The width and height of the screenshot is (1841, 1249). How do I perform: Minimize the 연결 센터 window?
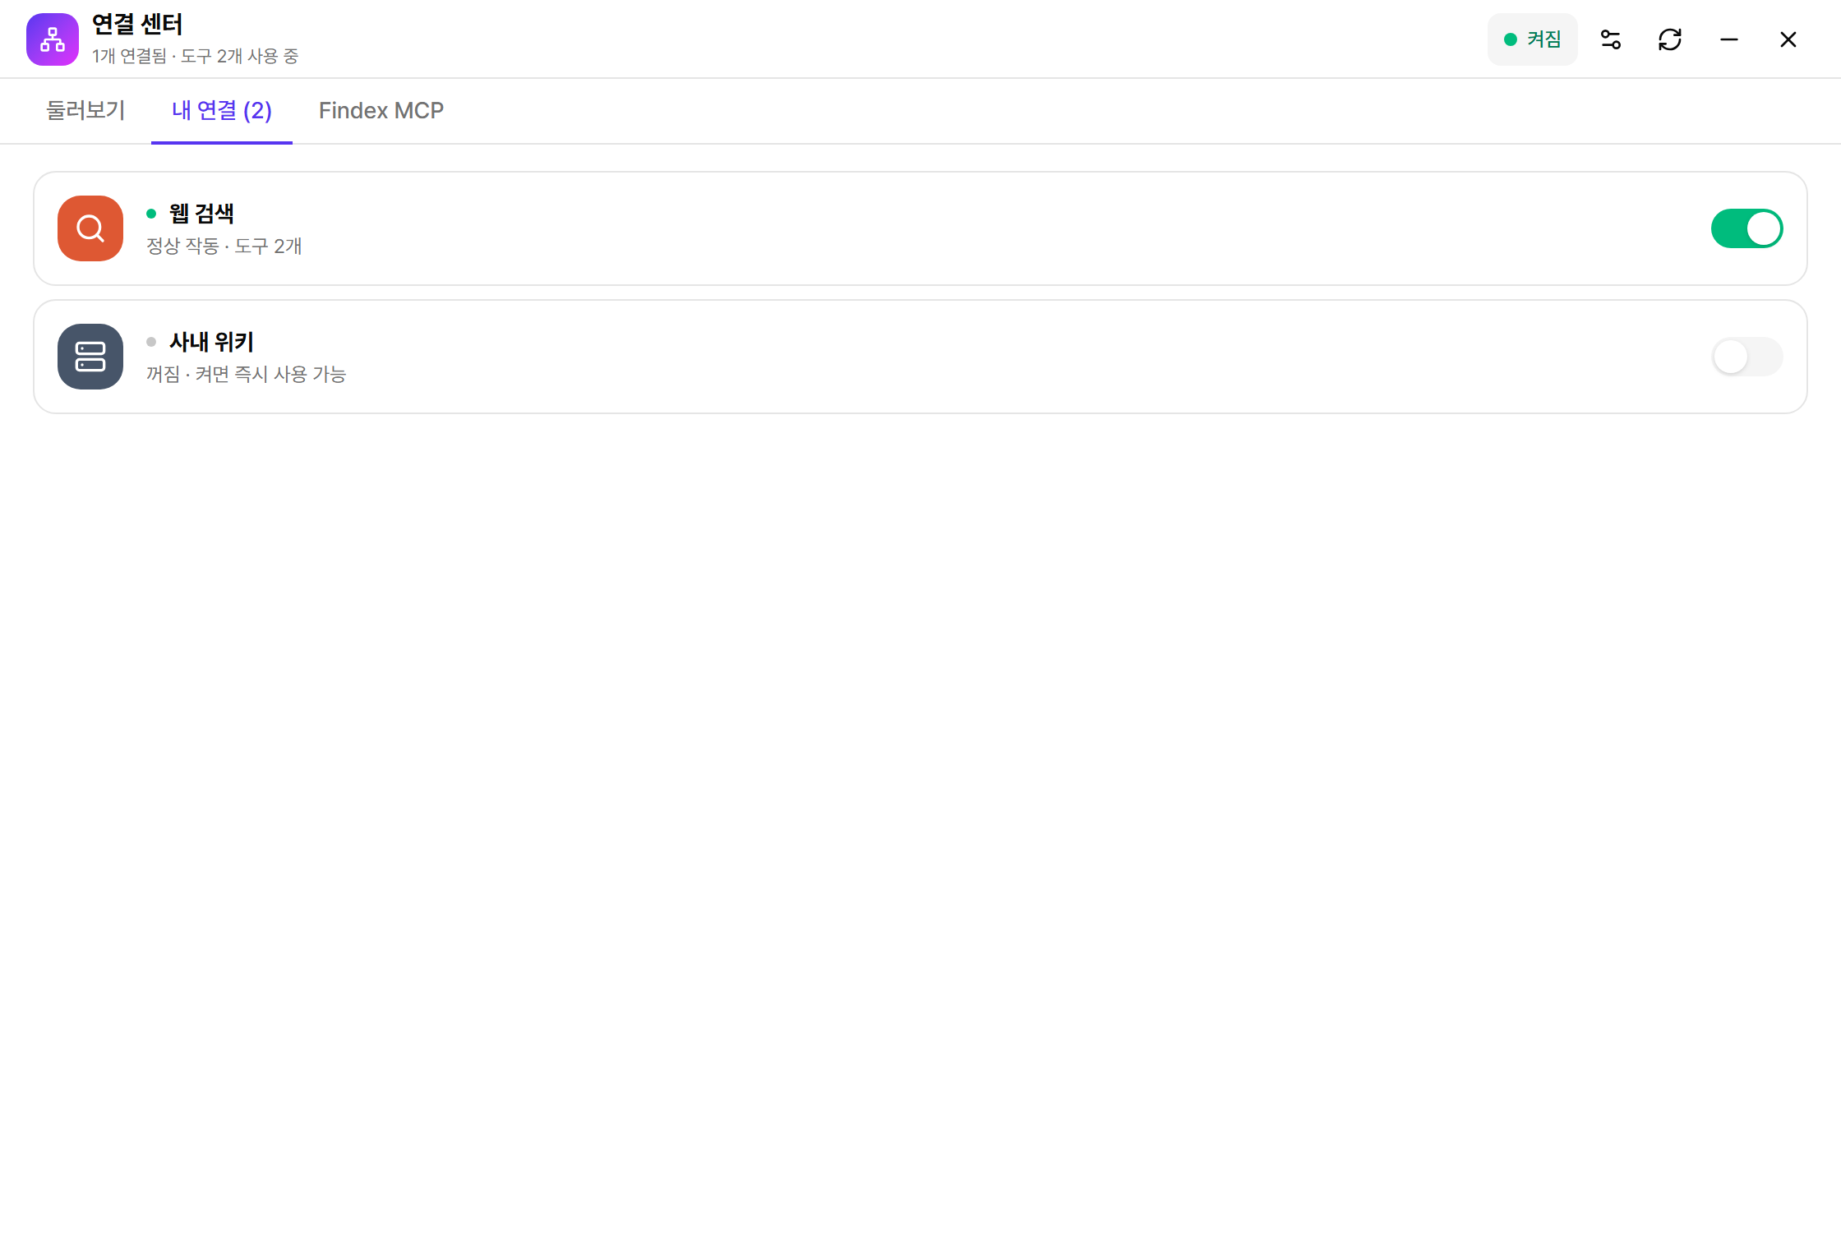pyautogui.click(x=1729, y=39)
